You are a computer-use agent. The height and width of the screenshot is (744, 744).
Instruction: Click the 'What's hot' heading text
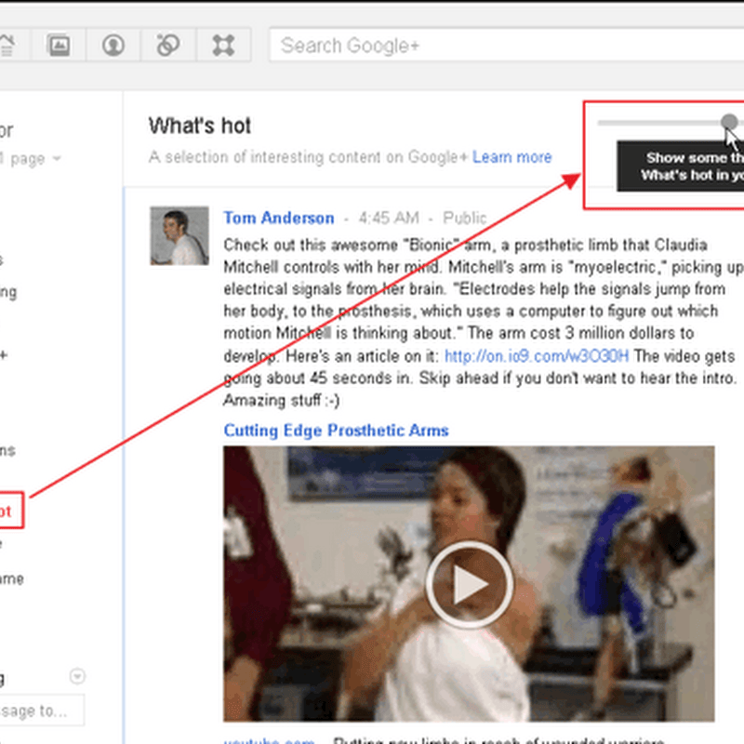coord(200,126)
